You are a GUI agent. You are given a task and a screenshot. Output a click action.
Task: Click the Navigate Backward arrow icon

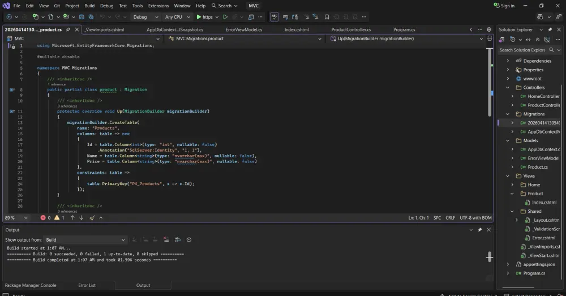pos(9,17)
